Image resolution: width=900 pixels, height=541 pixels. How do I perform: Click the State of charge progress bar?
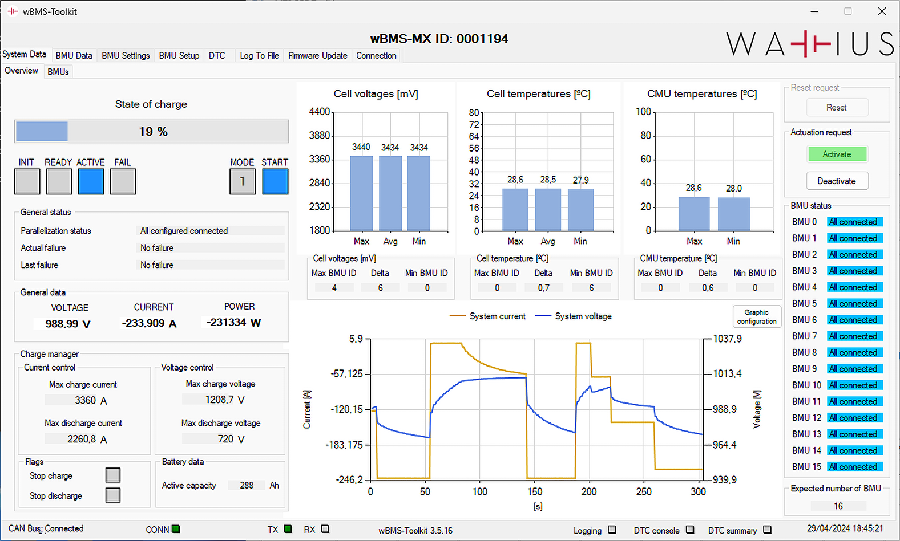pos(151,132)
